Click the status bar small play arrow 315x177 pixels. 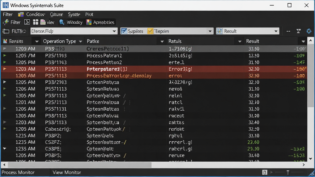[272, 172]
